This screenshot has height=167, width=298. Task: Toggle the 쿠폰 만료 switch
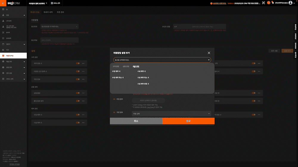78,79
